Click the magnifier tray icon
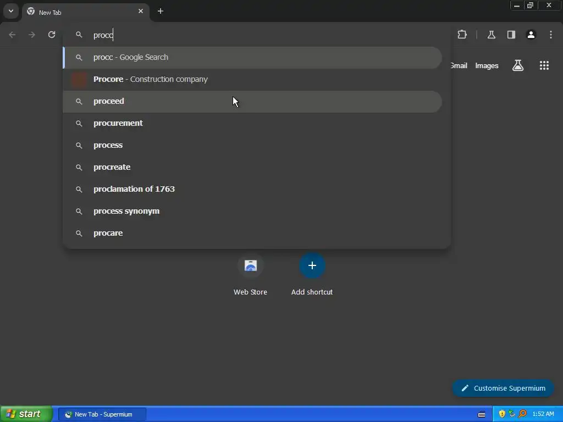Screen dimensions: 563x422 pos(522,414)
